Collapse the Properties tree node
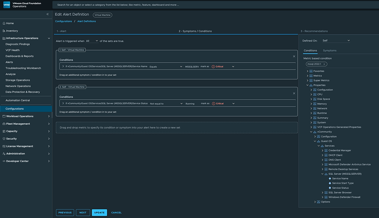 click(x=307, y=85)
